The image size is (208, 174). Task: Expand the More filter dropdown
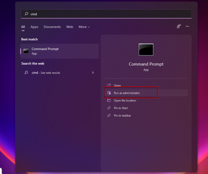coord(84,27)
